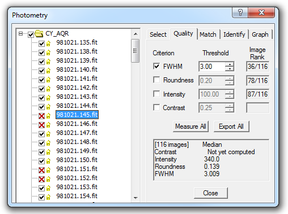The image size is (288, 214).
Task: Click the image icon beside 981021.140.fit
Action: coord(48,71)
